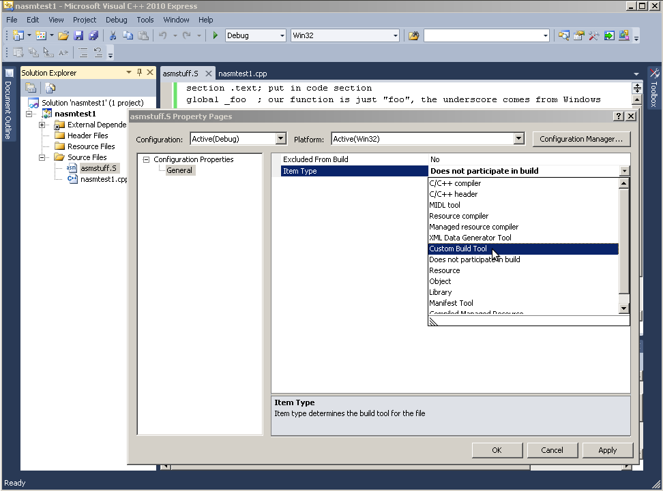663x491 pixels.
Task: Open the Debug solution configuration dropdown
Action: [x=282, y=35]
